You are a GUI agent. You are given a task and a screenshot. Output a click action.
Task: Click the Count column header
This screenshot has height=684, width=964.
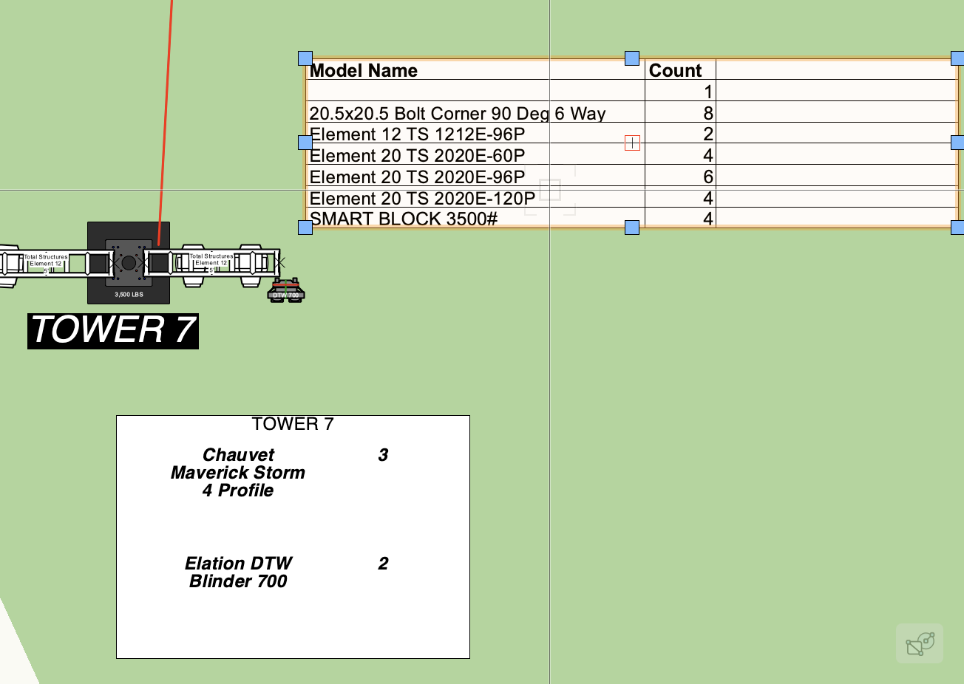coord(675,70)
